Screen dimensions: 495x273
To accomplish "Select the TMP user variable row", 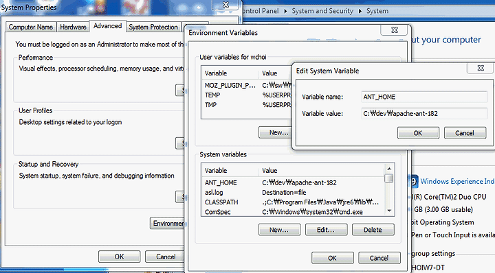I will click(247, 105).
